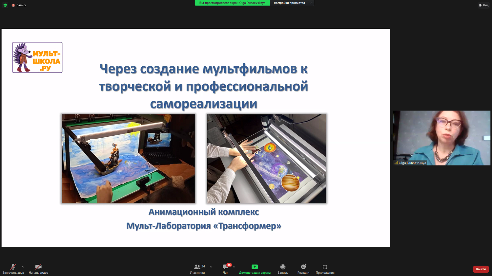Unmute microphone with Включить звук

13,269
